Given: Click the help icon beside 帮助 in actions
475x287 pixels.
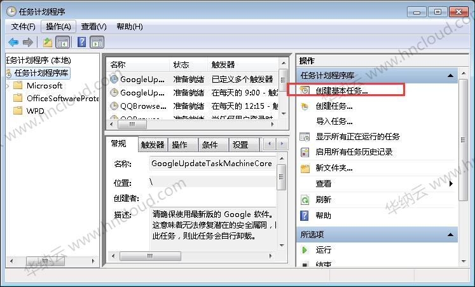Looking at the screenshot, I should point(304,216).
